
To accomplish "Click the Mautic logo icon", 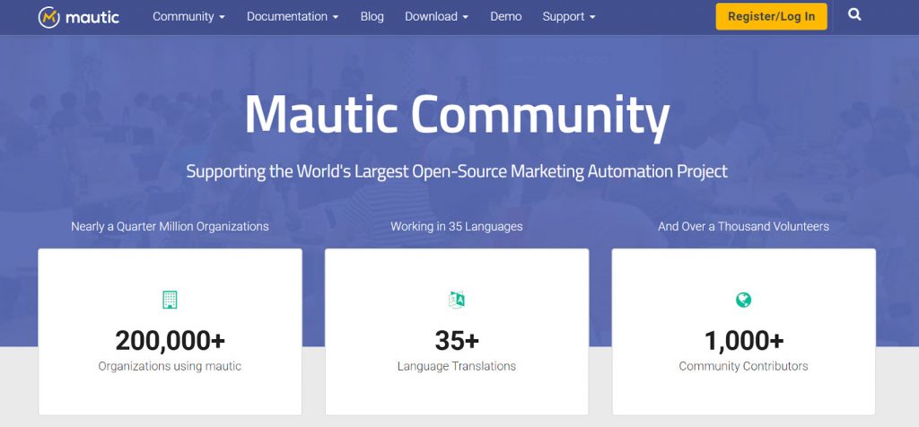I will pos(48,17).
